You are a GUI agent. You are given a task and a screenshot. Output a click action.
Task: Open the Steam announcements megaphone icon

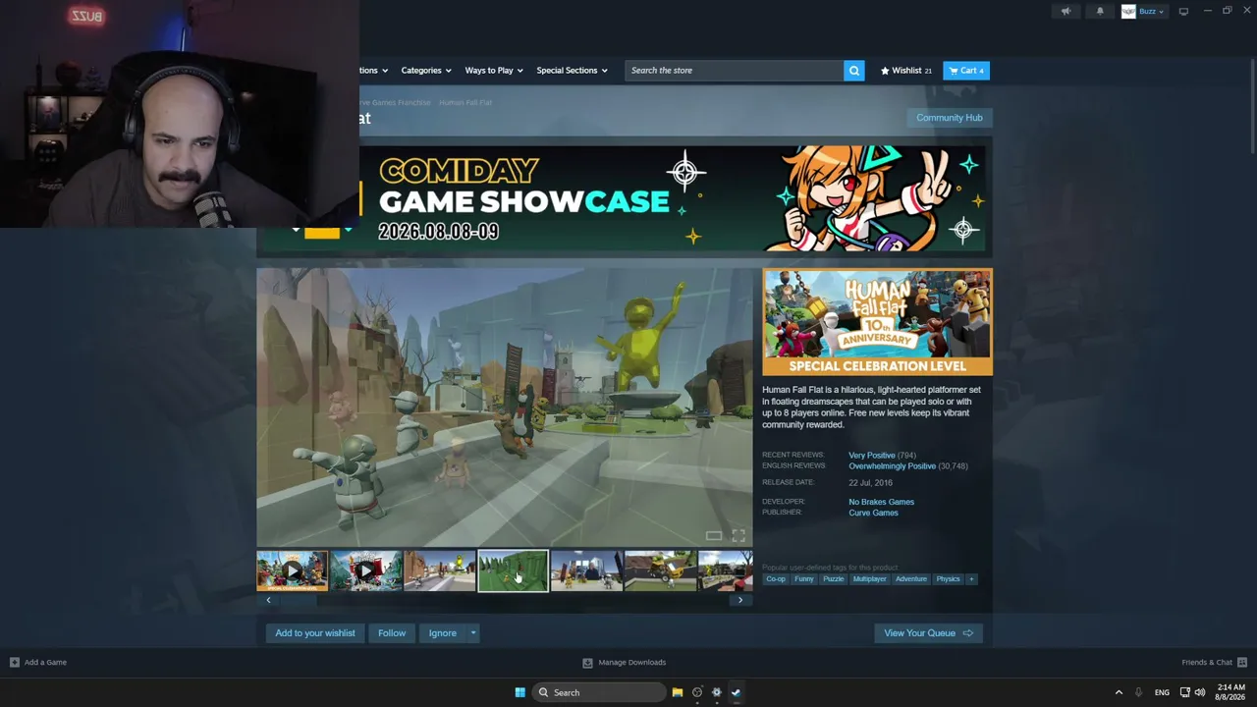click(x=1066, y=12)
